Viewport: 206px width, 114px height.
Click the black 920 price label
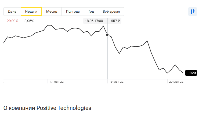(x=191, y=73)
